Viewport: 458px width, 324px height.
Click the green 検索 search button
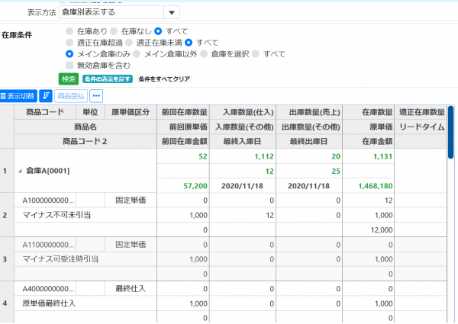pos(69,79)
